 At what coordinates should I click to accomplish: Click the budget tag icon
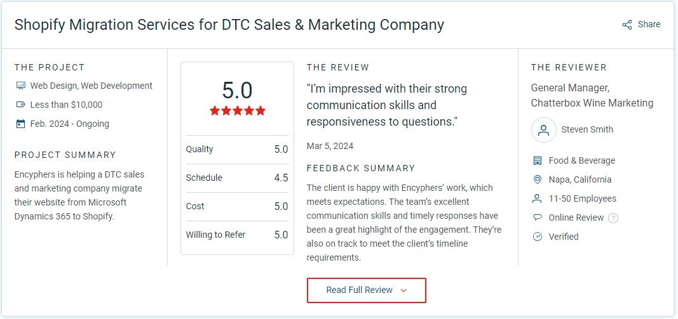point(20,105)
